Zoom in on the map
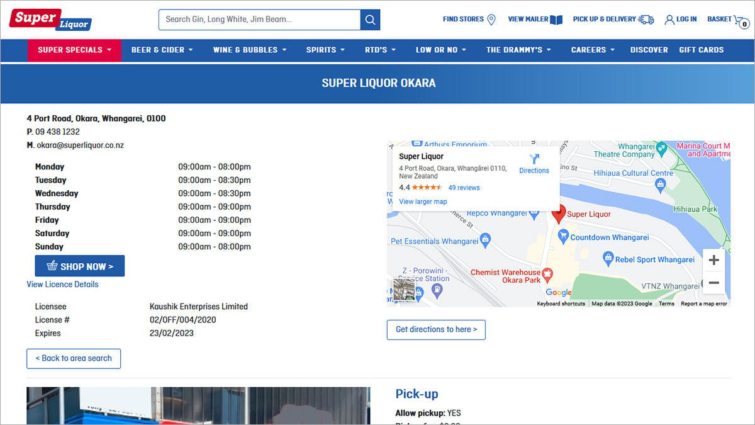The width and height of the screenshot is (755, 425). (x=713, y=260)
